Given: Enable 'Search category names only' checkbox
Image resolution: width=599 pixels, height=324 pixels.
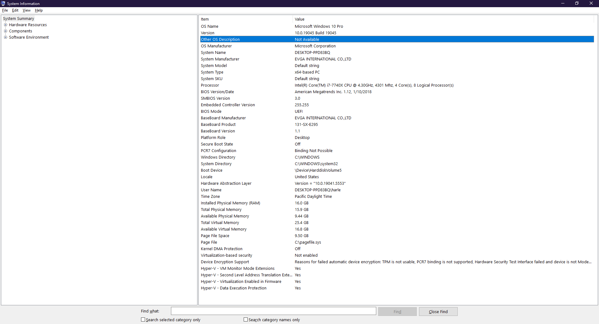Looking at the screenshot, I should point(246,320).
